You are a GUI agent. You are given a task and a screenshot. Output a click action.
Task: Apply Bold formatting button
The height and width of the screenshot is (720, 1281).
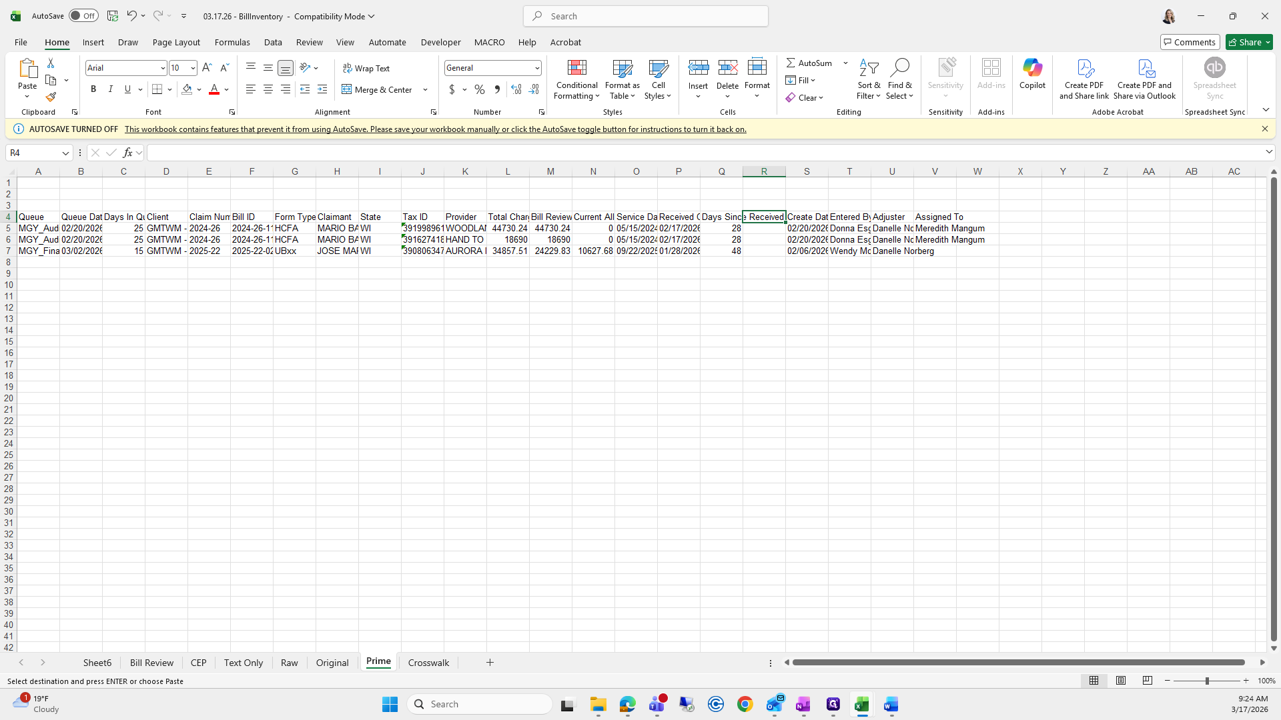(93, 89)
